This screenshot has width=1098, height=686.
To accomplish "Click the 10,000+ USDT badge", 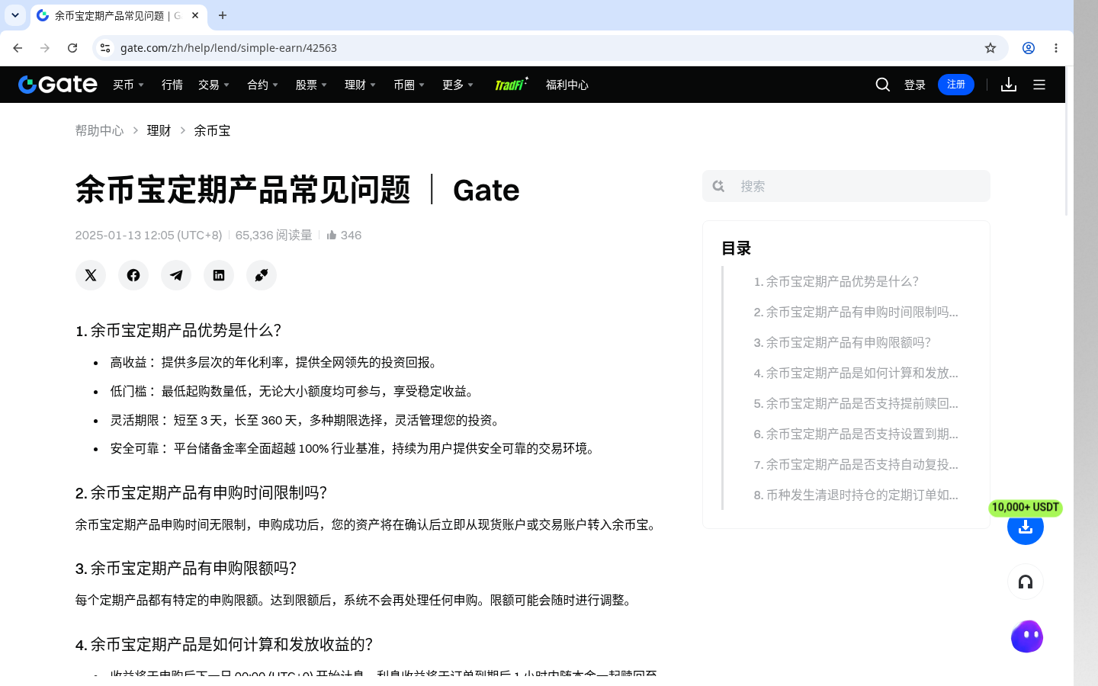I will click(1026, 508).
